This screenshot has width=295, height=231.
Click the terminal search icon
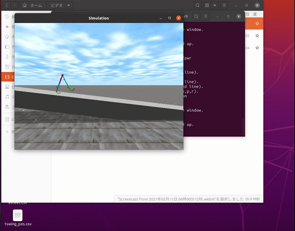197,17
